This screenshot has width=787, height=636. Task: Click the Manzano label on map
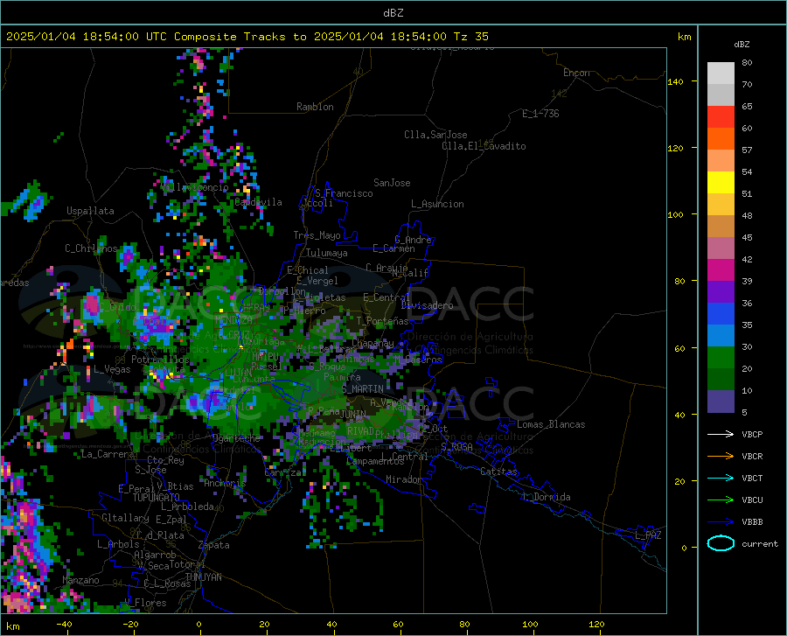[80, 580]
